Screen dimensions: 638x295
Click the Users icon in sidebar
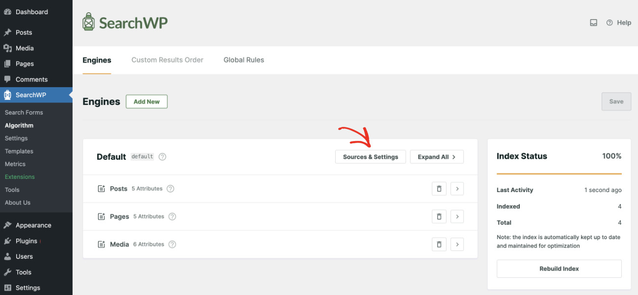coord(7,256)
